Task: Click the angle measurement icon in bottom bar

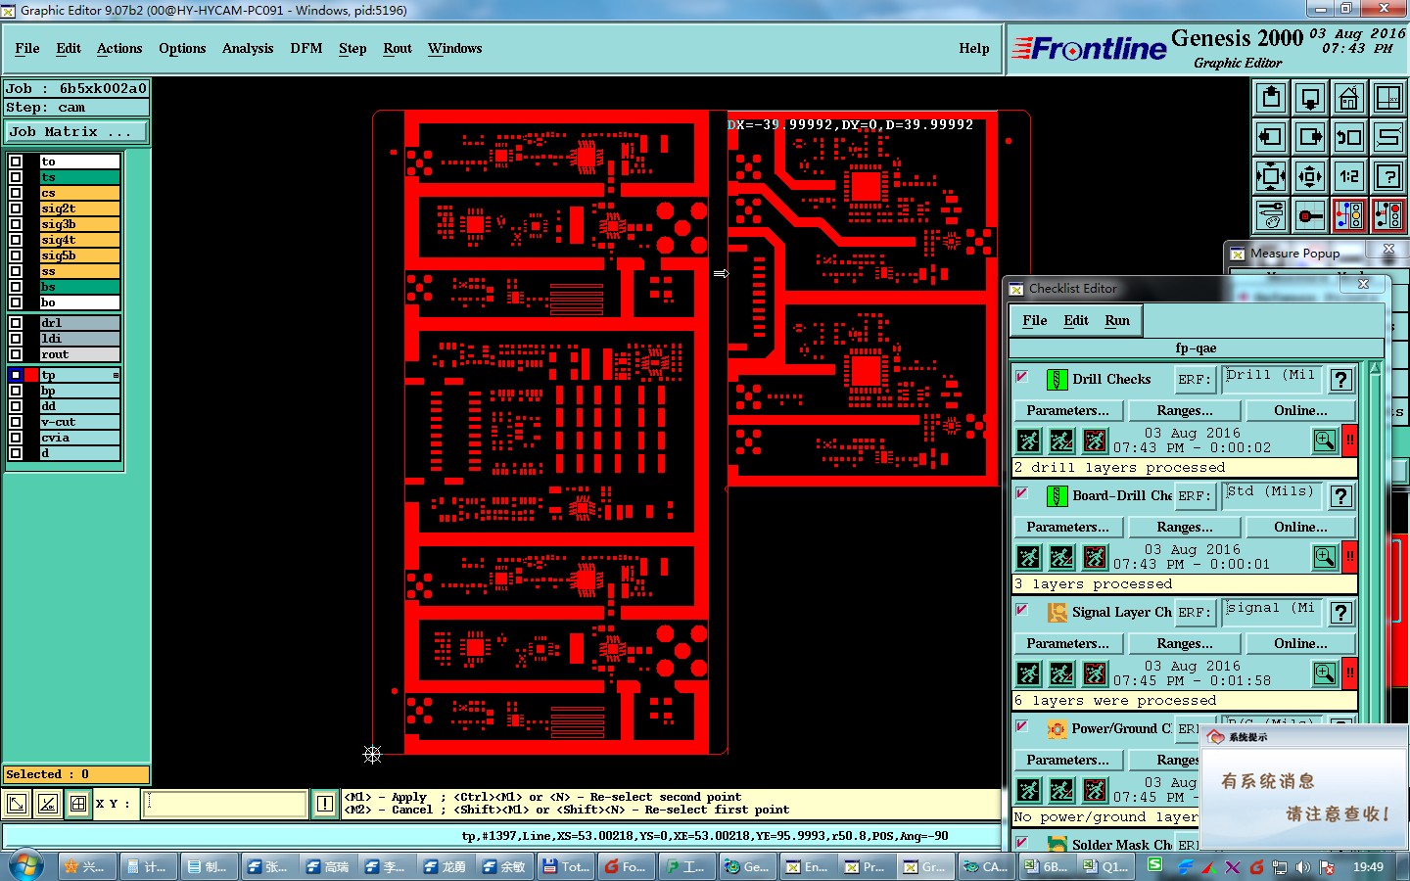Action: (47, 805)
